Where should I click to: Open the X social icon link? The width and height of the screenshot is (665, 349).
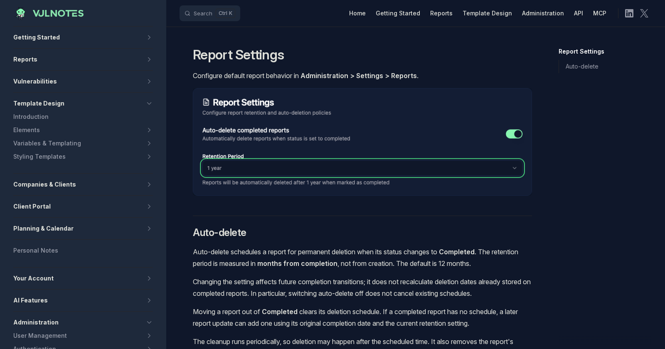pyautogui.click(x=644, y=13)
